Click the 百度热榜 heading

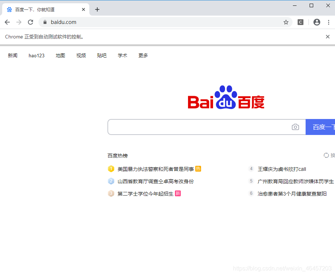point(118,156)
